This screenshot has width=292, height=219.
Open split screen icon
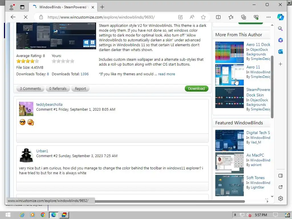point(218,17)
